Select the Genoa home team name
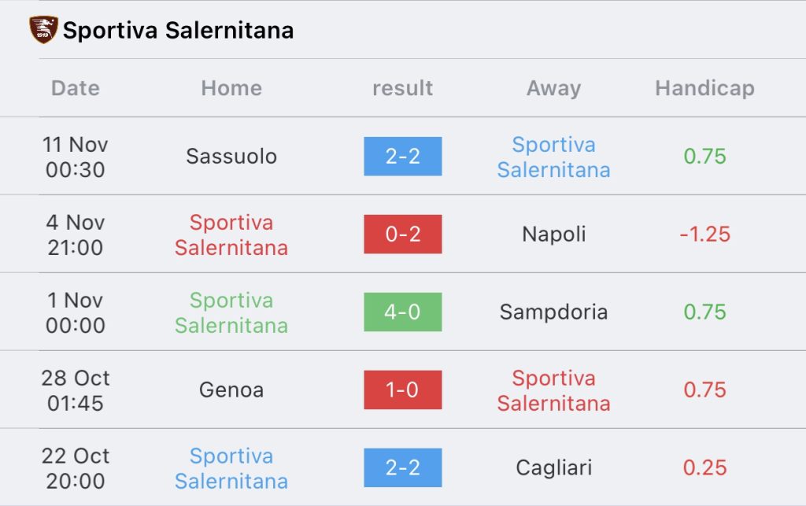 231,390
